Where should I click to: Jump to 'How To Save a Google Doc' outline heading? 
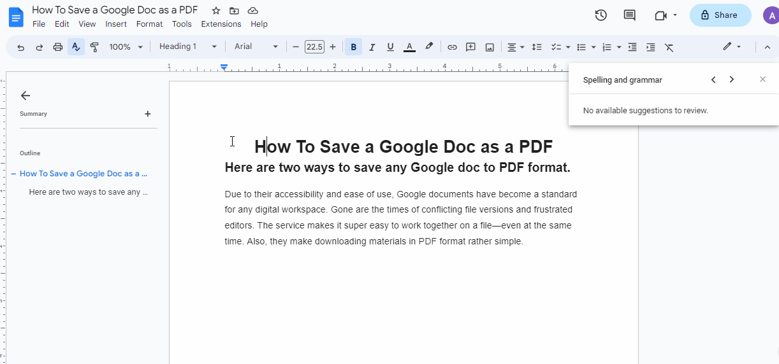tap(84, 174)
